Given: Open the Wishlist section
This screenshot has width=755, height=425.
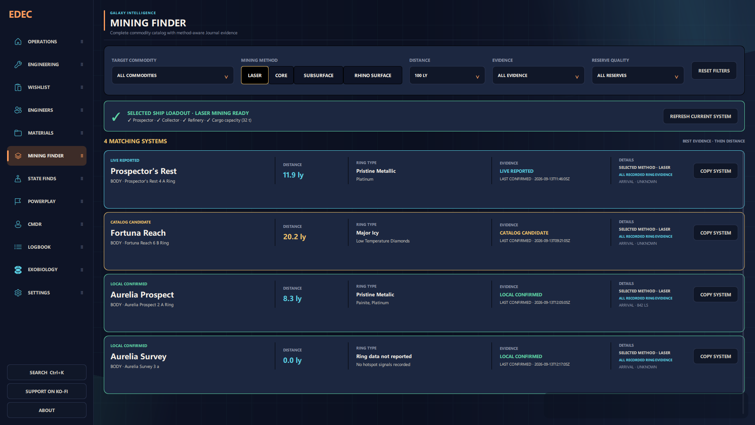Looking at the screenshot, I should pyautogui.click(x=47, y=87).
